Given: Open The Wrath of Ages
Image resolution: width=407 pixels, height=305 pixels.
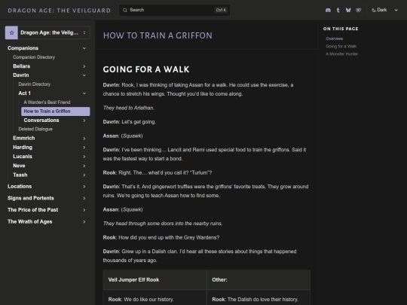Looking at the screenshot, I should click(30, 221).
